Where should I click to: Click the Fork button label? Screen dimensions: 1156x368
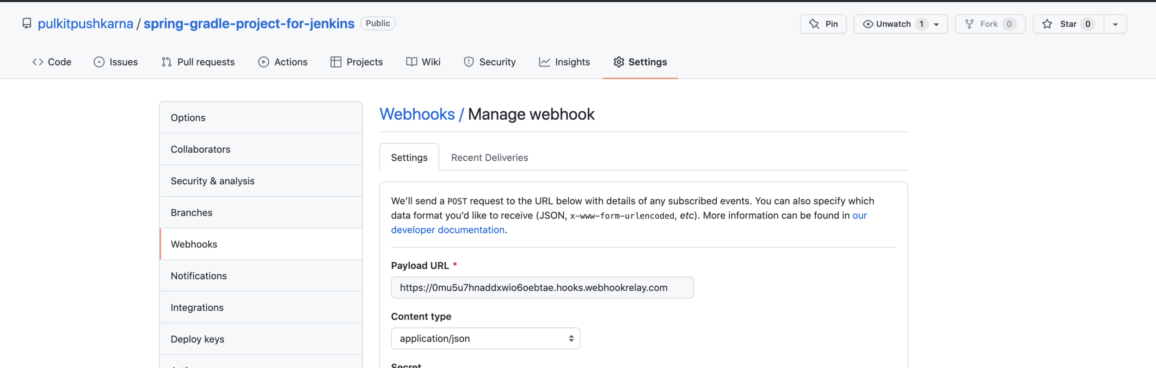click(x=989, y=24)
